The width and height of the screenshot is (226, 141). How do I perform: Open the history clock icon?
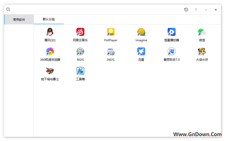click(186, 10)
